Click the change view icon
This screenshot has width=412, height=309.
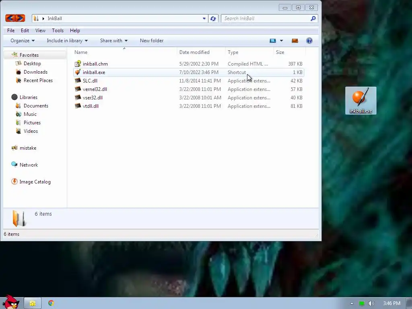click(273, 41)
